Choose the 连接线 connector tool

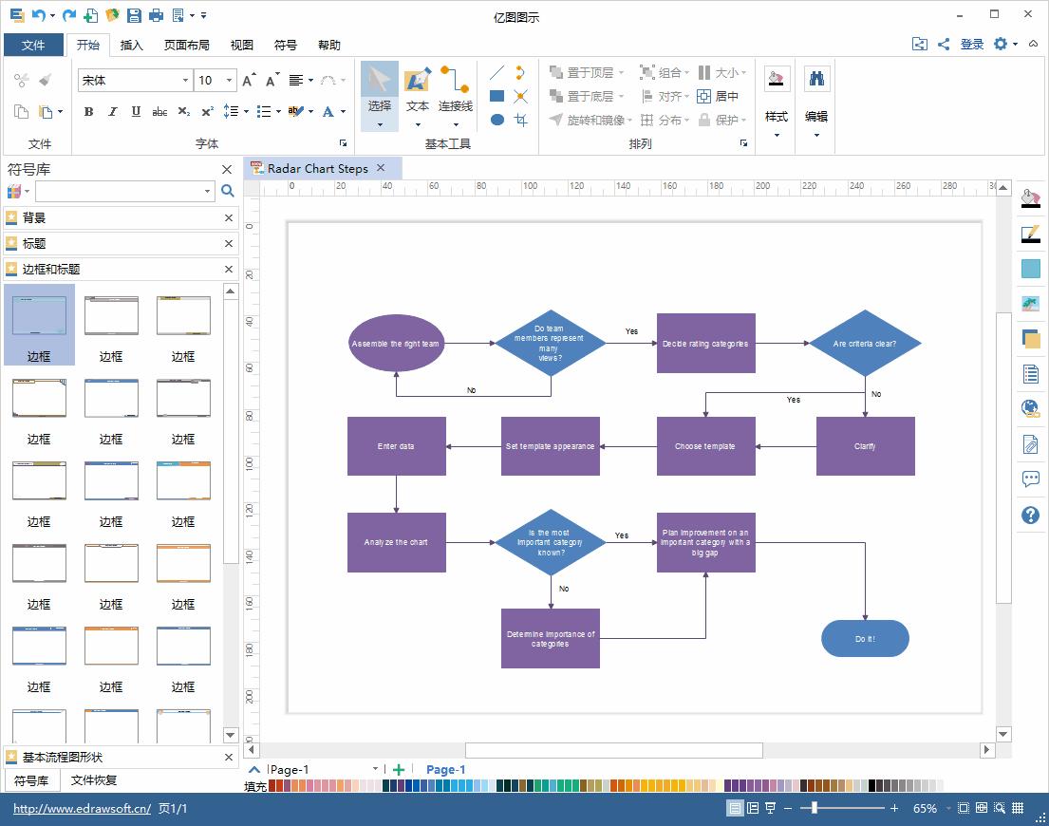coord(455,92)
